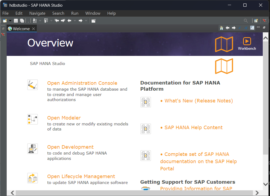Open SAP HANA Help Content link

[193, 127]
